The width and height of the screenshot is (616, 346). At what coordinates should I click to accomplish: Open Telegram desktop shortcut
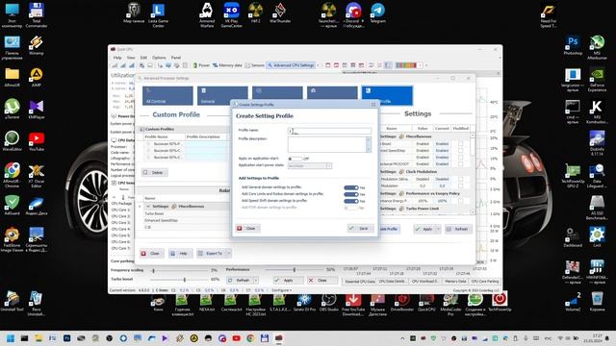377,12
